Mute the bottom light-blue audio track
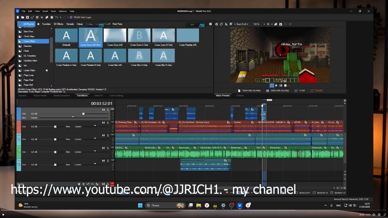 103,161
